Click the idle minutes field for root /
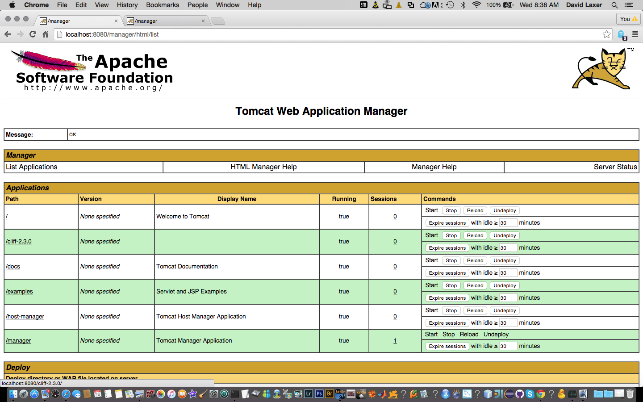The image size is (643, 402). pos(508,223)
